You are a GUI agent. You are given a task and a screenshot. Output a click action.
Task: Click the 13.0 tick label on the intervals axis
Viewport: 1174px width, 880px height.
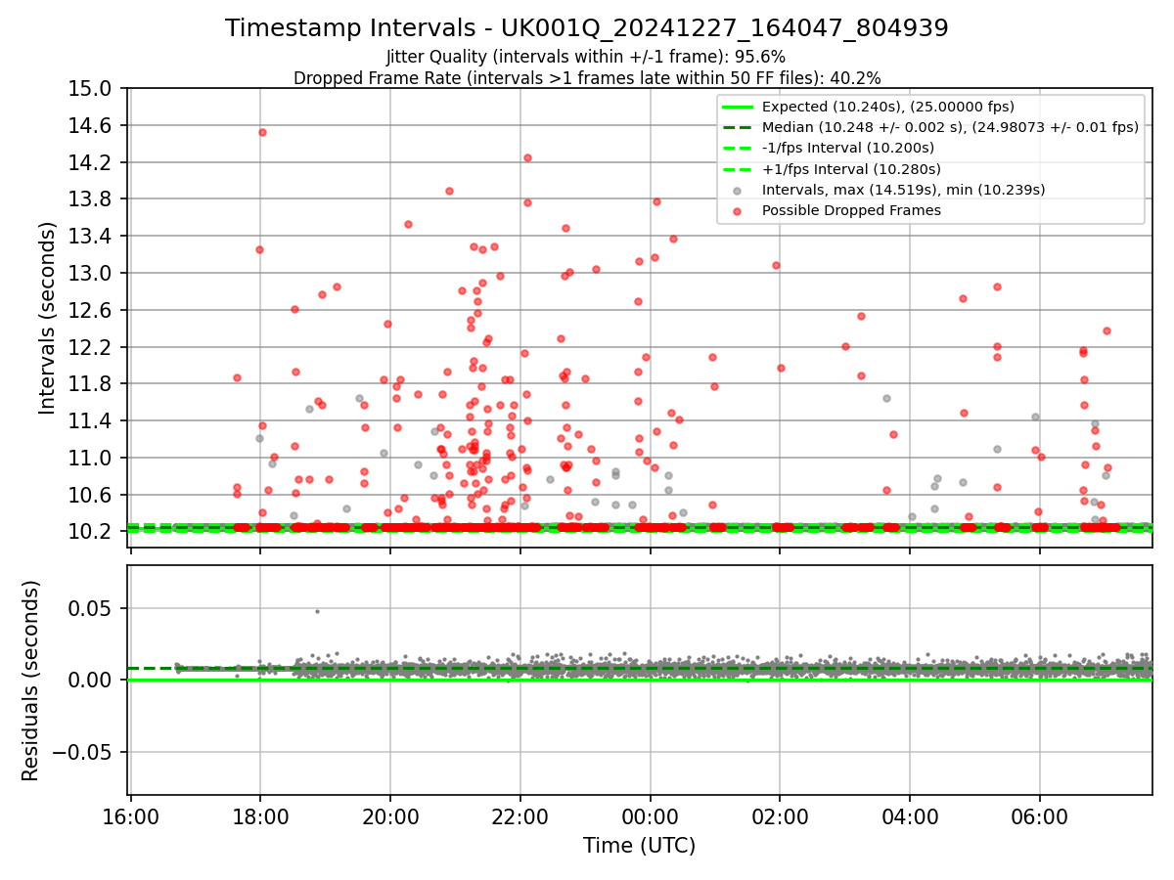pyautogui.click(x=92, y=273)
